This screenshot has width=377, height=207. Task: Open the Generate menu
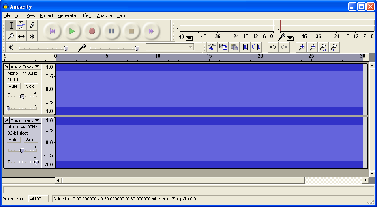coord(67,15)
